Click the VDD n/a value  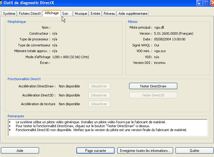click(x=156, y=57)
